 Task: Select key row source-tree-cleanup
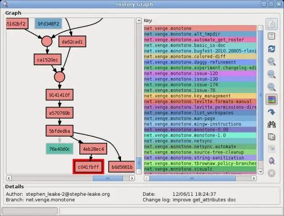(200, 152)
